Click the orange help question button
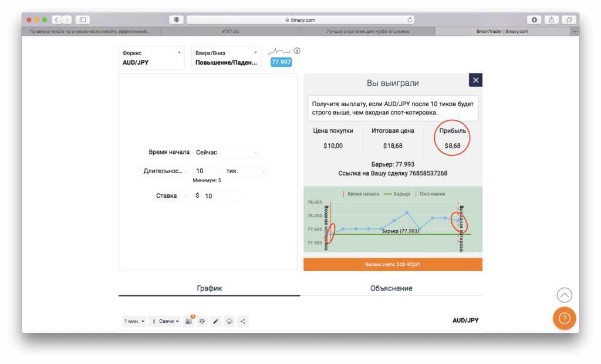 click(564, 318)
